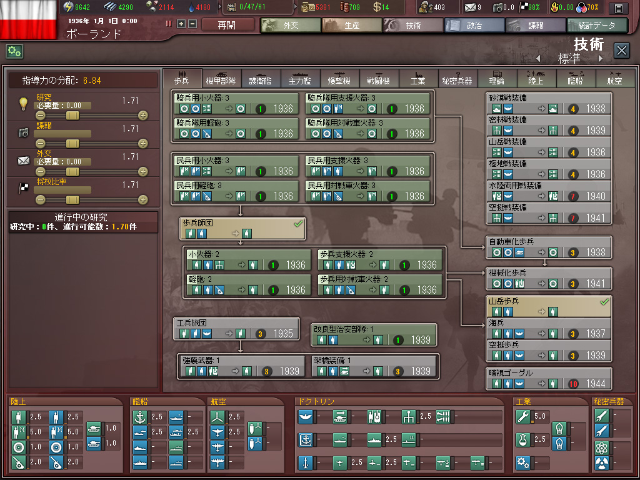Increase game speed with the plus button
The image size is (640, 480).
pyautogui.click(x=181, y=24)
